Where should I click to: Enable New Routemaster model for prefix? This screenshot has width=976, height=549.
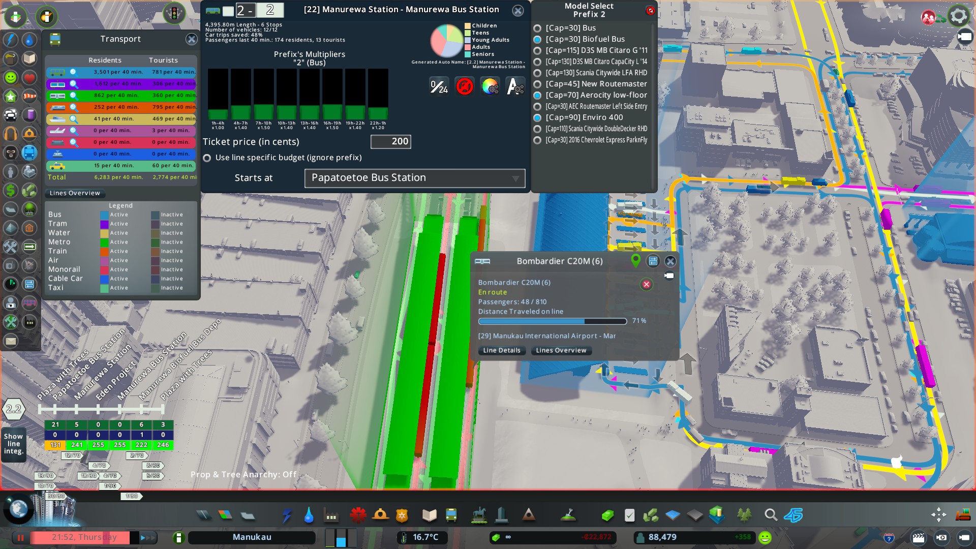[537, 84]
